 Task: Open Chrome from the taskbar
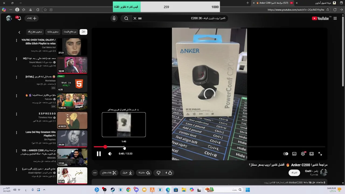tap(128, 190)
